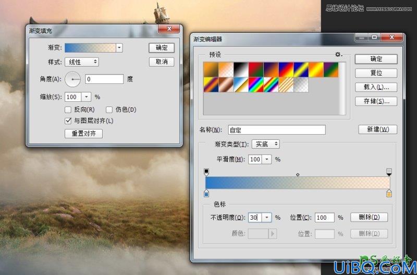The height and width of the screenshot is (275, 417).
Task: Click the 存储(S)... save button
Action: coord(376,101)
